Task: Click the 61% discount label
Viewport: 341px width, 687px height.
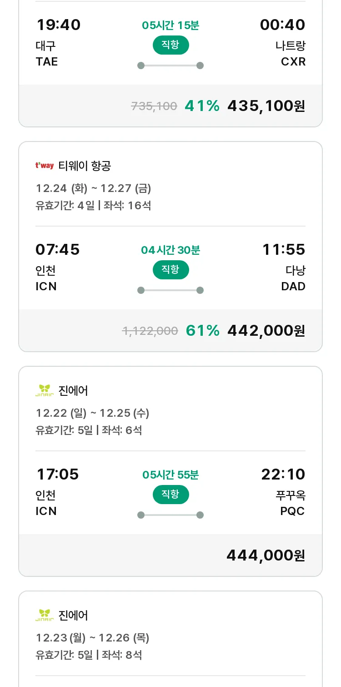Action: point(202,331)
